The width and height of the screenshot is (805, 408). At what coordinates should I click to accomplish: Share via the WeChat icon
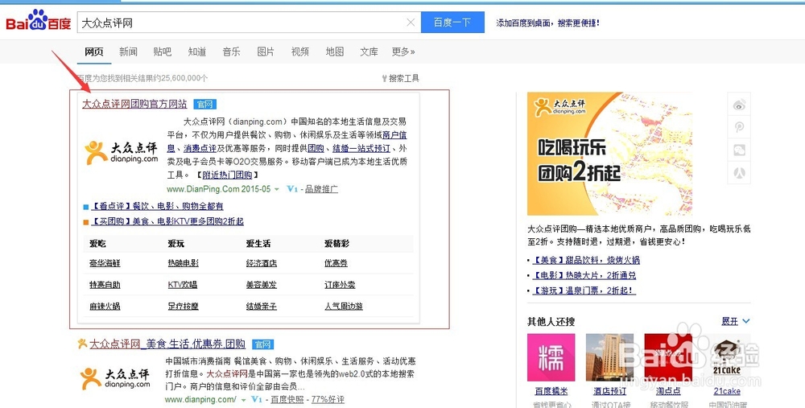(x=739, y=150)
